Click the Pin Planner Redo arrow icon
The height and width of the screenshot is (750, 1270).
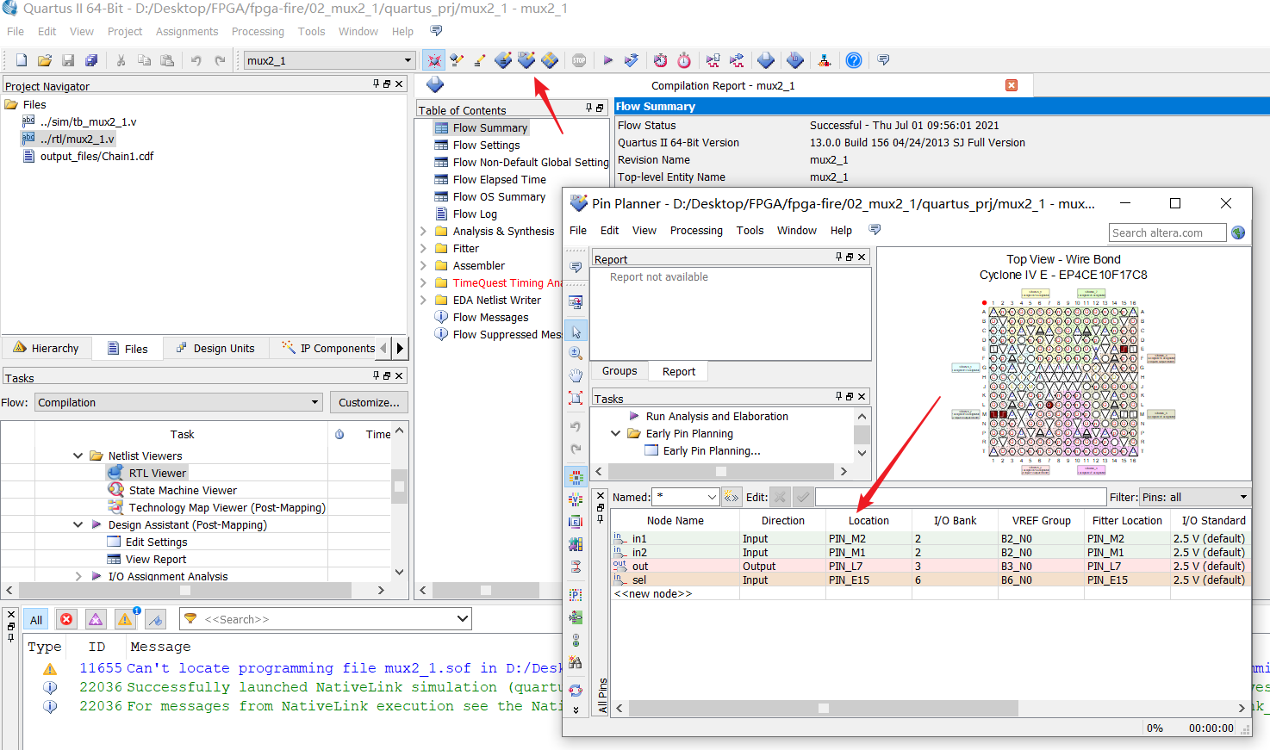click(576, 449)
